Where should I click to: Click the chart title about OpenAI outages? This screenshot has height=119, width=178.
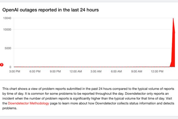click(50, 10)
